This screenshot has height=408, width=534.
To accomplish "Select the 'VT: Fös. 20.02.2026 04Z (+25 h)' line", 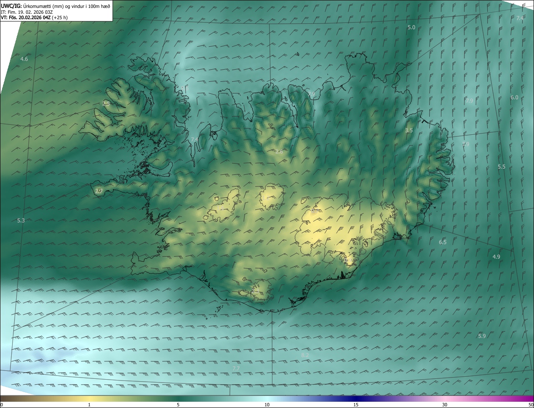I will pyautogui.click(x=35, y=18).
